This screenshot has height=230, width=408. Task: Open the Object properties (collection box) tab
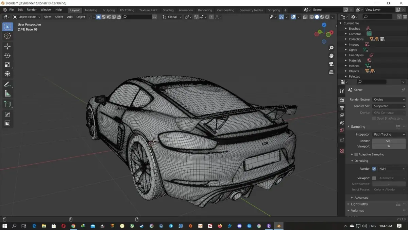[x=342, y=140]
